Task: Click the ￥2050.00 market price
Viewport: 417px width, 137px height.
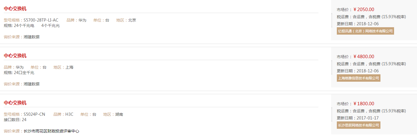Action: [x=364, y=9]
